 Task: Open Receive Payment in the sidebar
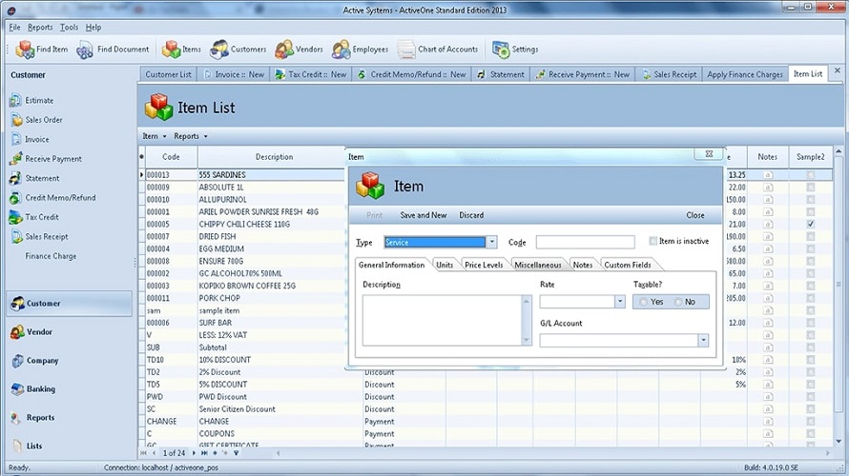pos(46,159)
